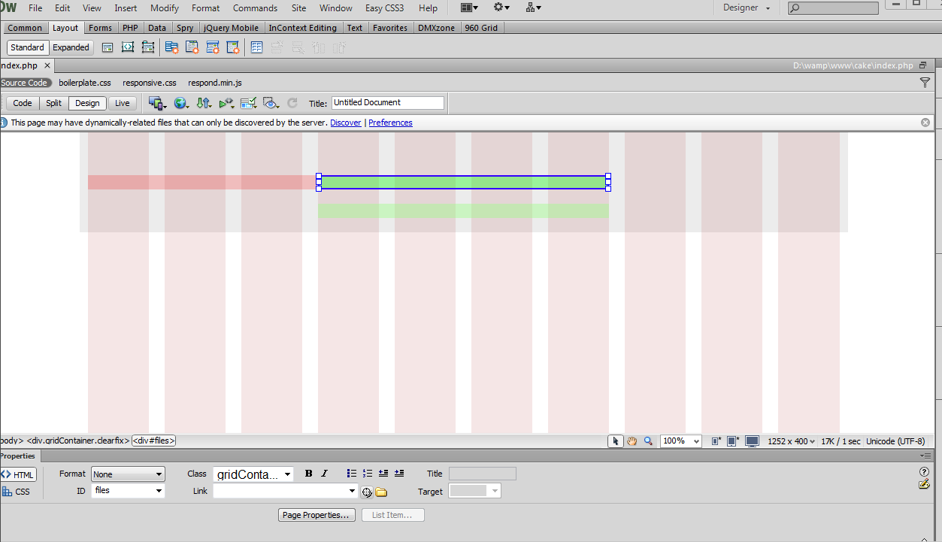Click the Preview in Browser globe icon
The height and width of the screenshot is (542, 942).
(181, 103)
